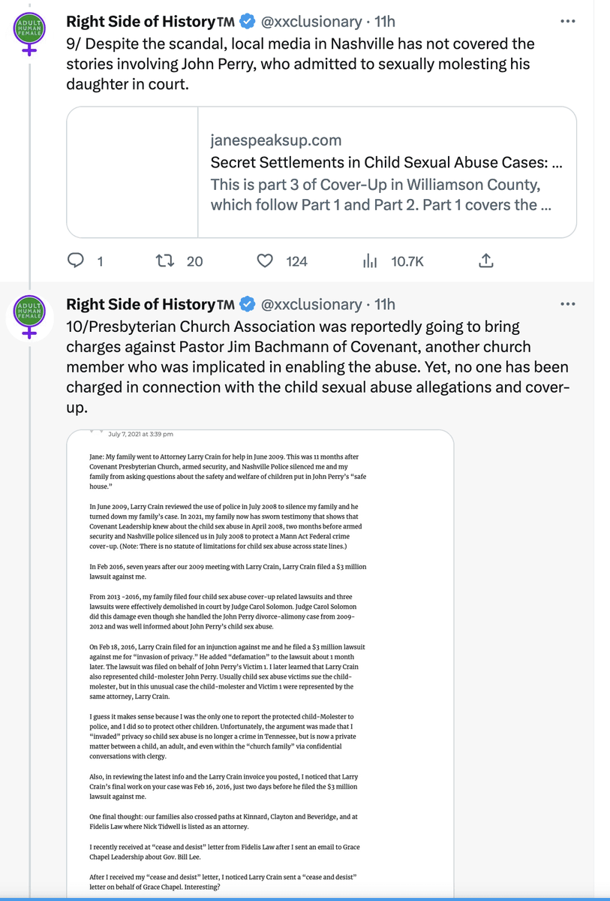Expand the attached letter screenshot image
Screen dimensions: 610x901
coord(260,661)
